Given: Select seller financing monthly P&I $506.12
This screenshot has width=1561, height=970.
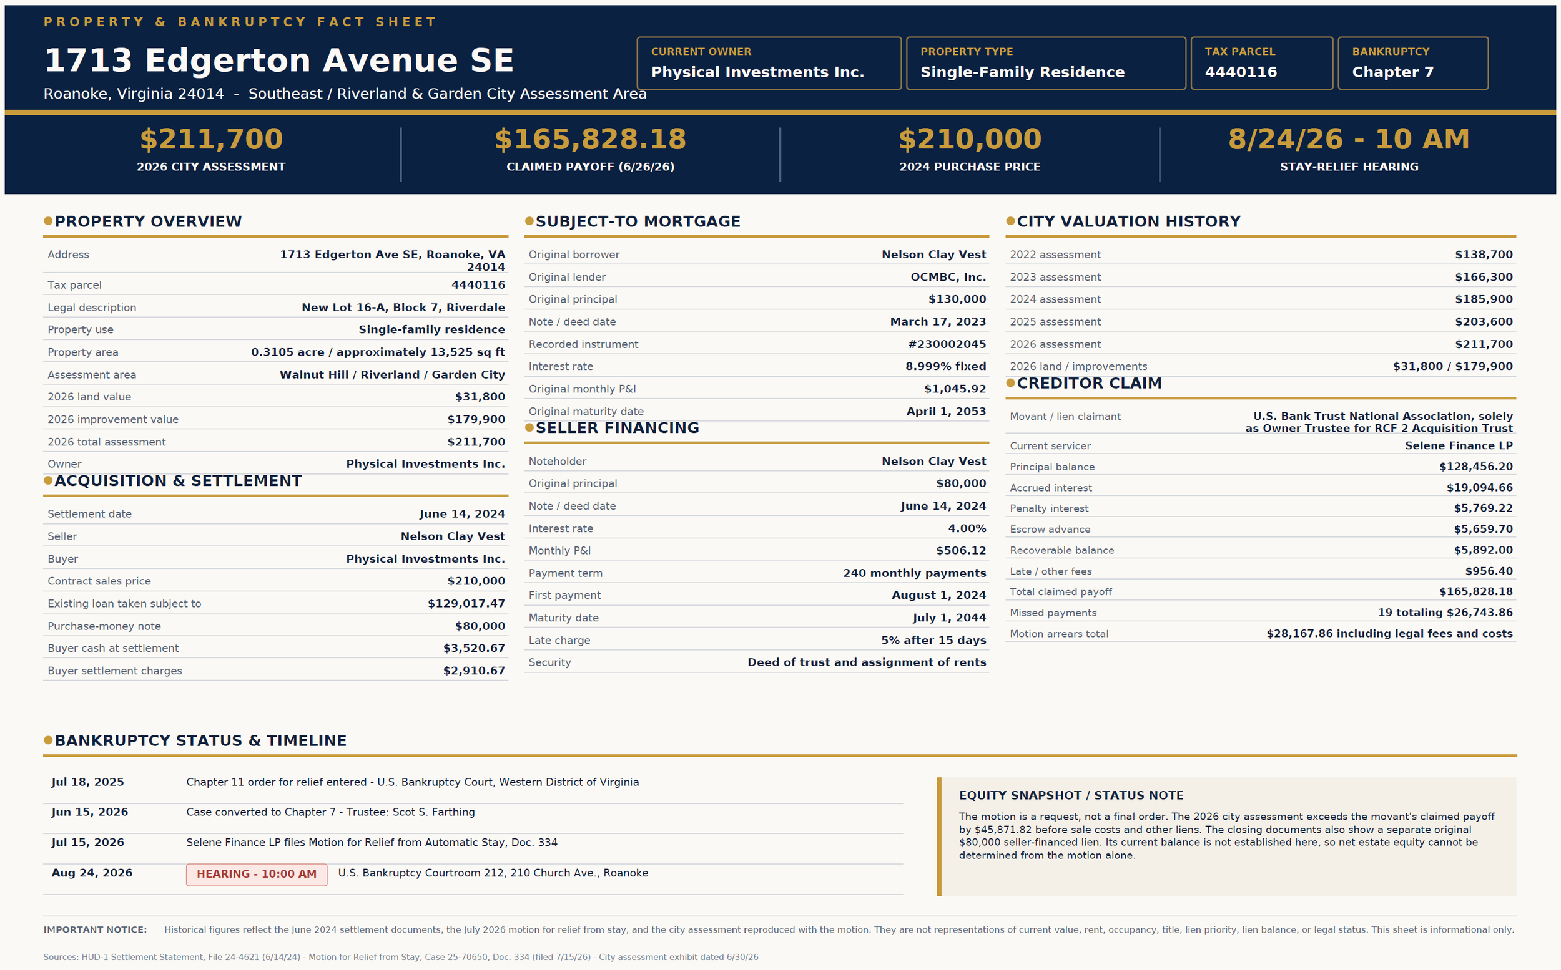Looking at the screenshot, I should pyautogui.click(x=960, y=550).
